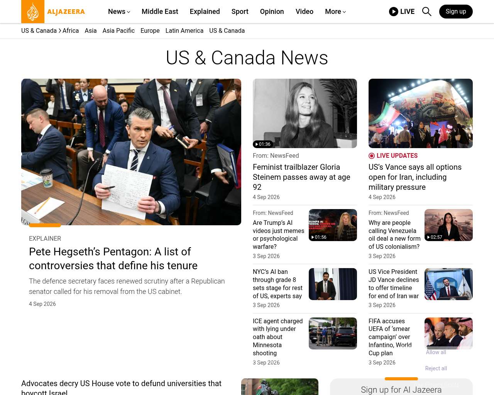Start the LIVE stream play icon
The image size is (494, 395).
[x=394, y=12]
